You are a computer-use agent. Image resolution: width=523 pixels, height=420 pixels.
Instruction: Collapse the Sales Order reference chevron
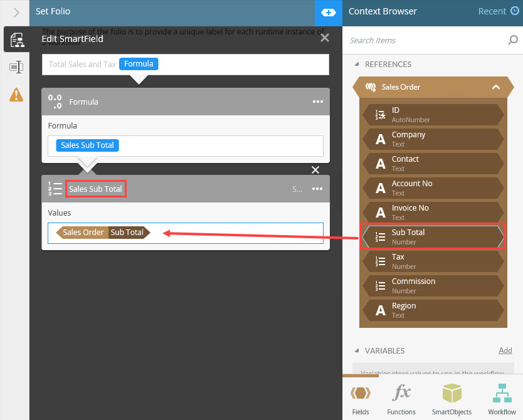[496, 87]
